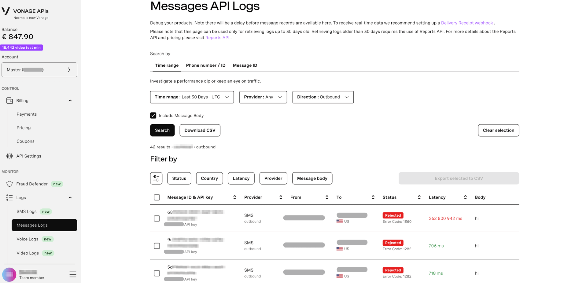Open the Billing wallet icon
This screenshot has width=586, height=283.
pos(9,100)
